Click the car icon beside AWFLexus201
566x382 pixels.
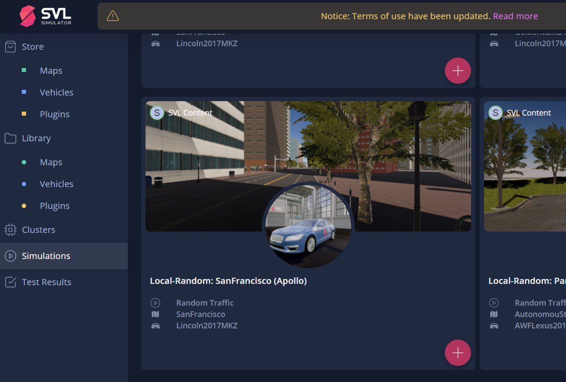click(x=494, y=325)
